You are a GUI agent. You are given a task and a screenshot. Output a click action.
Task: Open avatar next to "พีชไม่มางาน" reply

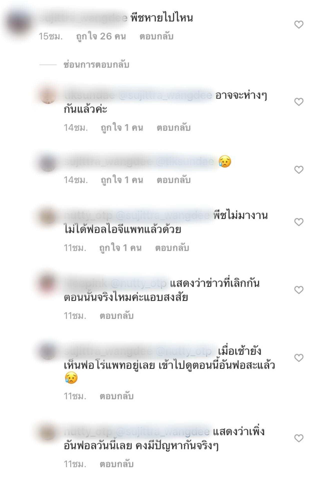(x=48, y=216)
